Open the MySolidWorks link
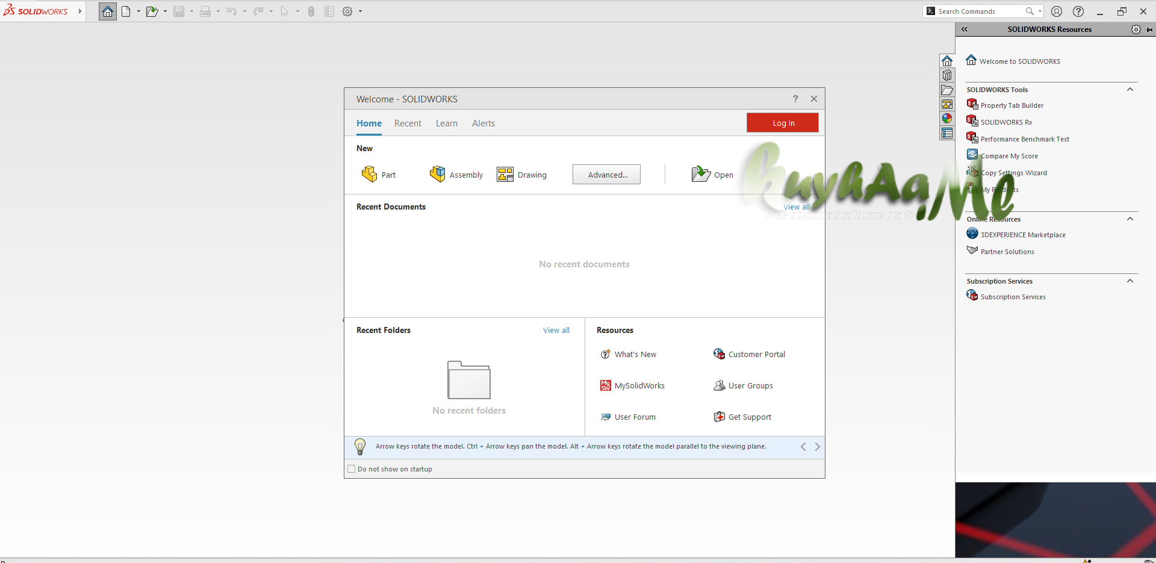This screenshot has width=1156, height=563. (x=633, y=386)
